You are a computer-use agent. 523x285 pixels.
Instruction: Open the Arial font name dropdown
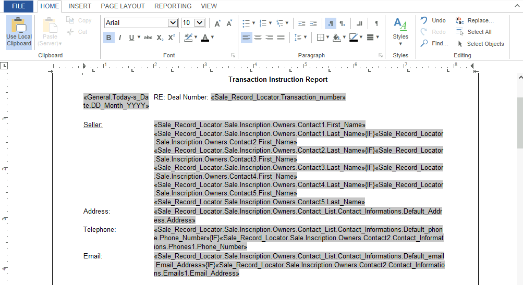click(173, 23)
